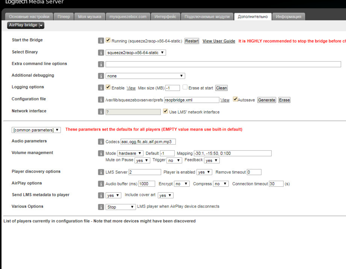Click the LMS Server field
Screen dimensions: 346x269
(x=145, y=172)
